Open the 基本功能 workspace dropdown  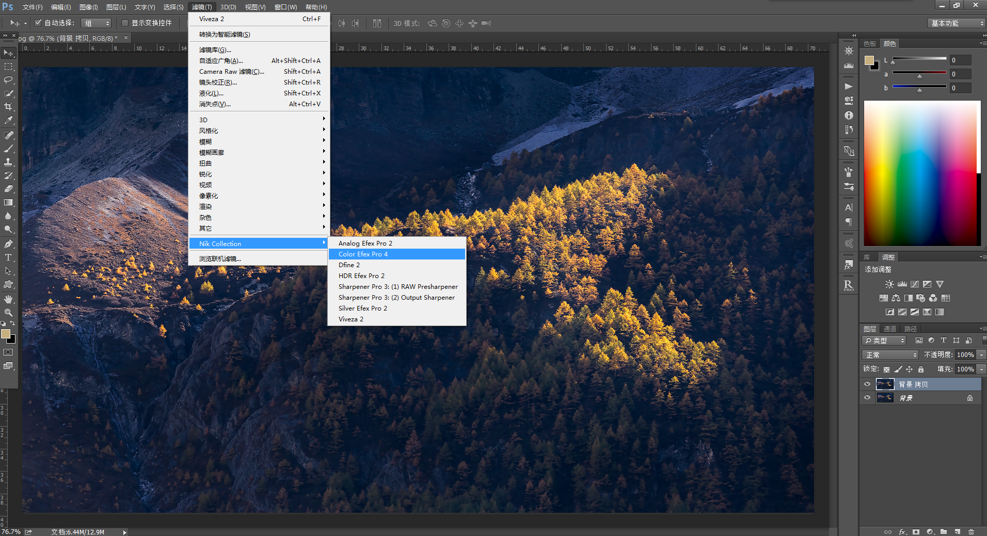(956, 23)
